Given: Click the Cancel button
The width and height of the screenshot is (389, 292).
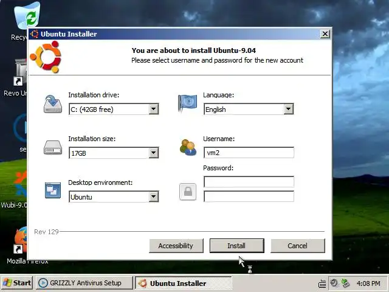Looking at the screenshot, I should [298, 246].
